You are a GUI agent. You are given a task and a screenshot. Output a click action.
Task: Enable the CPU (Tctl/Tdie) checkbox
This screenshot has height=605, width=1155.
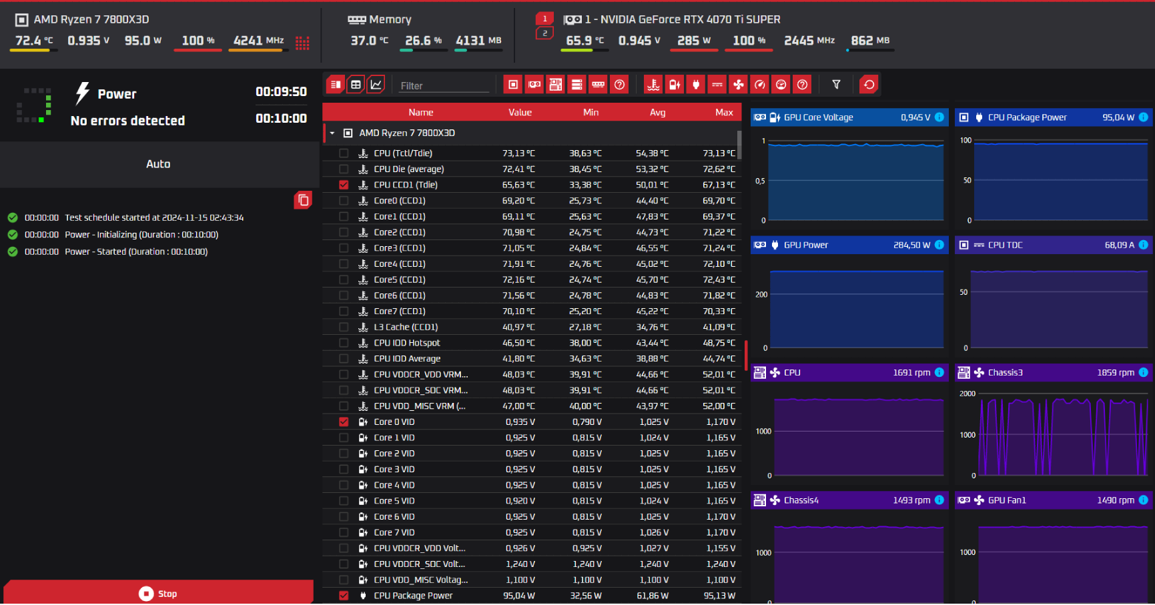(344, 153)
